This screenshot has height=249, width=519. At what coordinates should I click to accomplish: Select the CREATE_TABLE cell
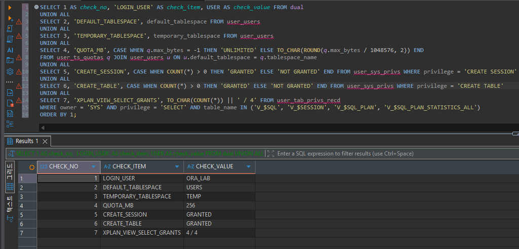point(142,224)
